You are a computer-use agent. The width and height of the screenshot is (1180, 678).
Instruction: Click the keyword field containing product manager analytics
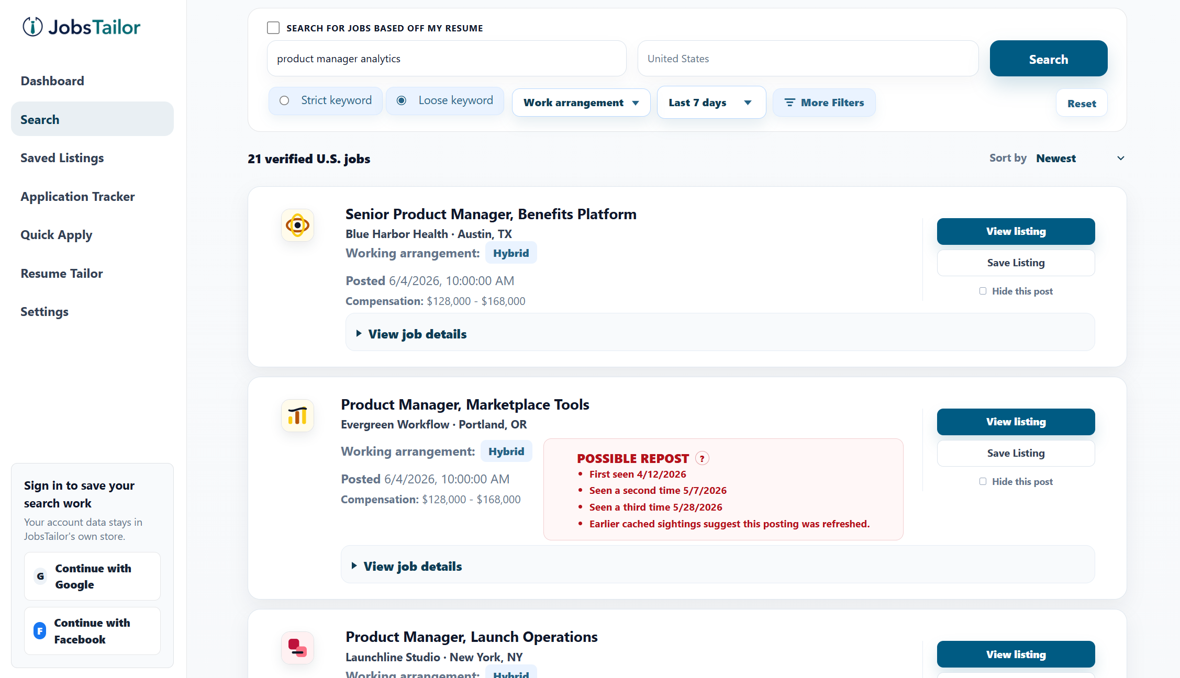[x=447, y=59]
